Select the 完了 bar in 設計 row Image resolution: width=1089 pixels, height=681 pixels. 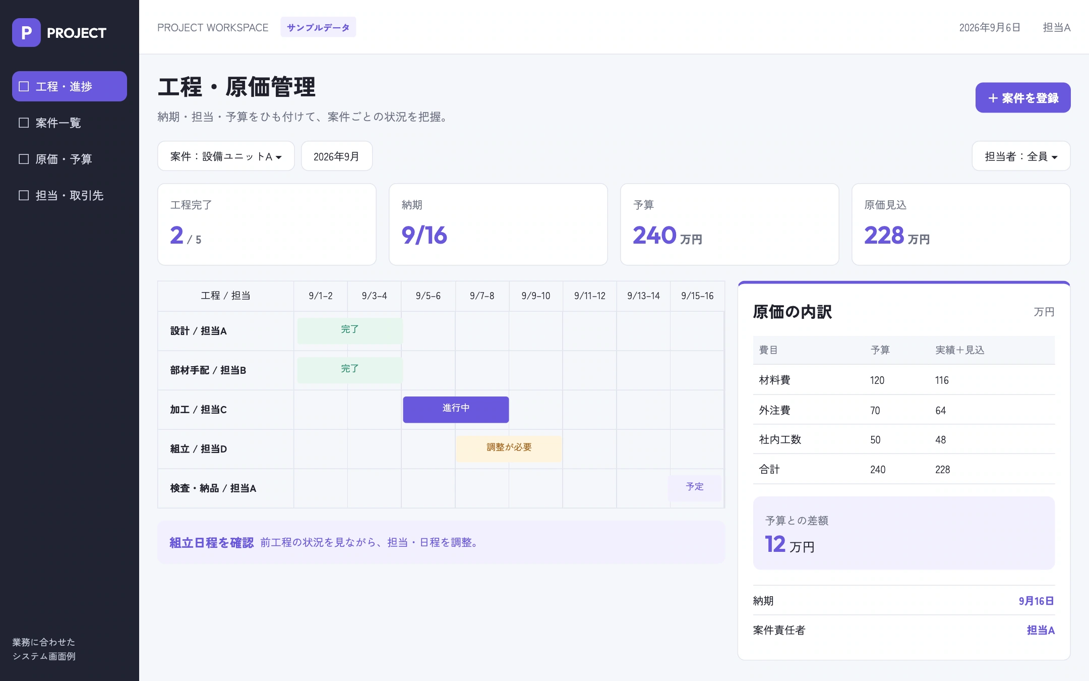(x=350, y=330)
